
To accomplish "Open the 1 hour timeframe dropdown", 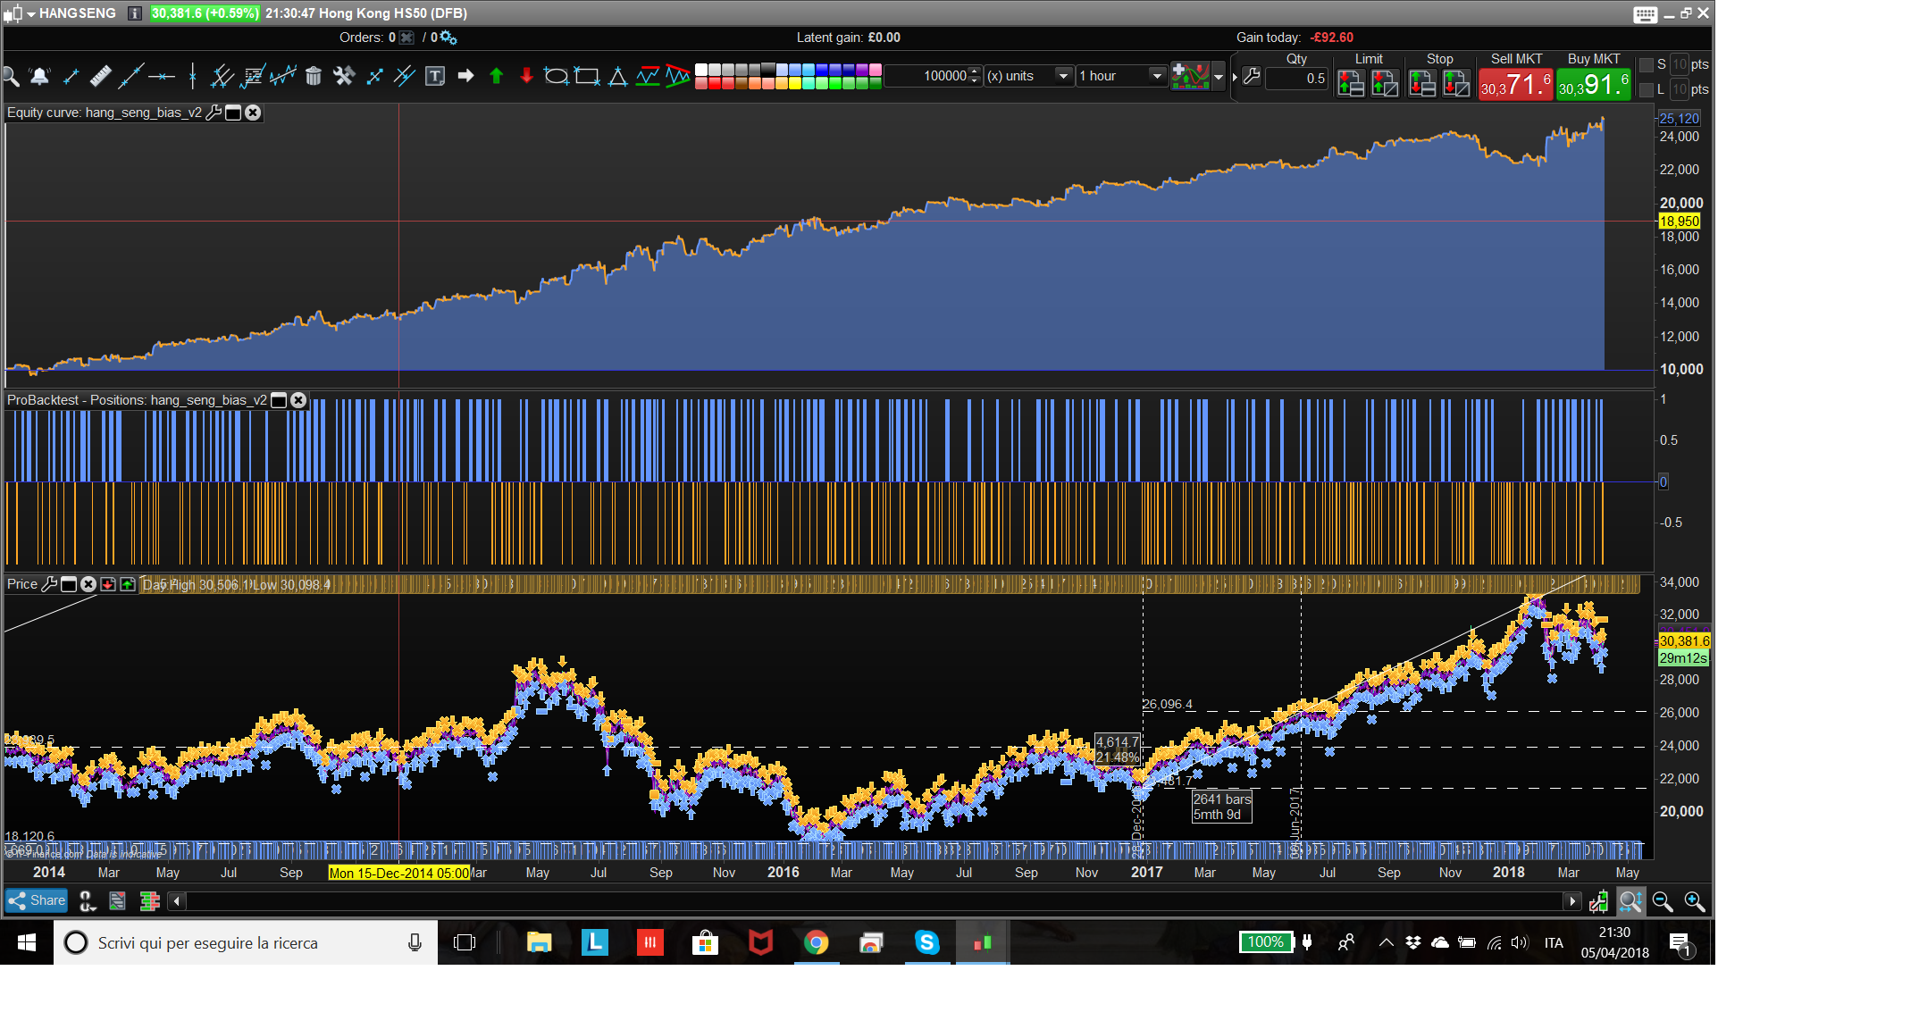I will pos(1157,77).
